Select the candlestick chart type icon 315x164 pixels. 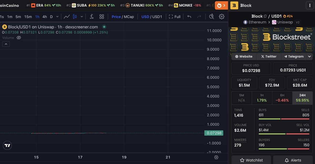point(75,17)
